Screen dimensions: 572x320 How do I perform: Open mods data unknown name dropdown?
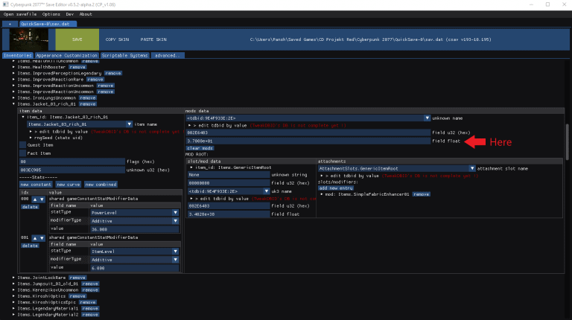click(x=427, y=118)
